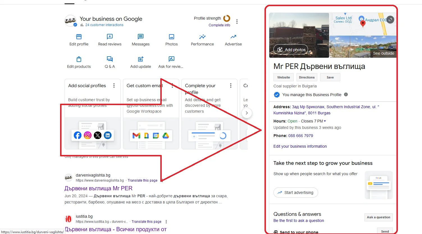The image size is (422, 234).
Task: Open "Edit your business information" link
Action: [300, 146]
